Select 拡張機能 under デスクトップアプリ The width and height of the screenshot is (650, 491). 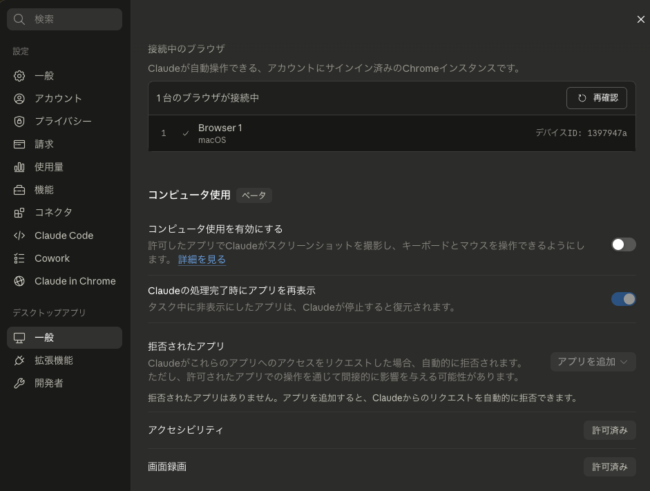click(x=64, y=360)
